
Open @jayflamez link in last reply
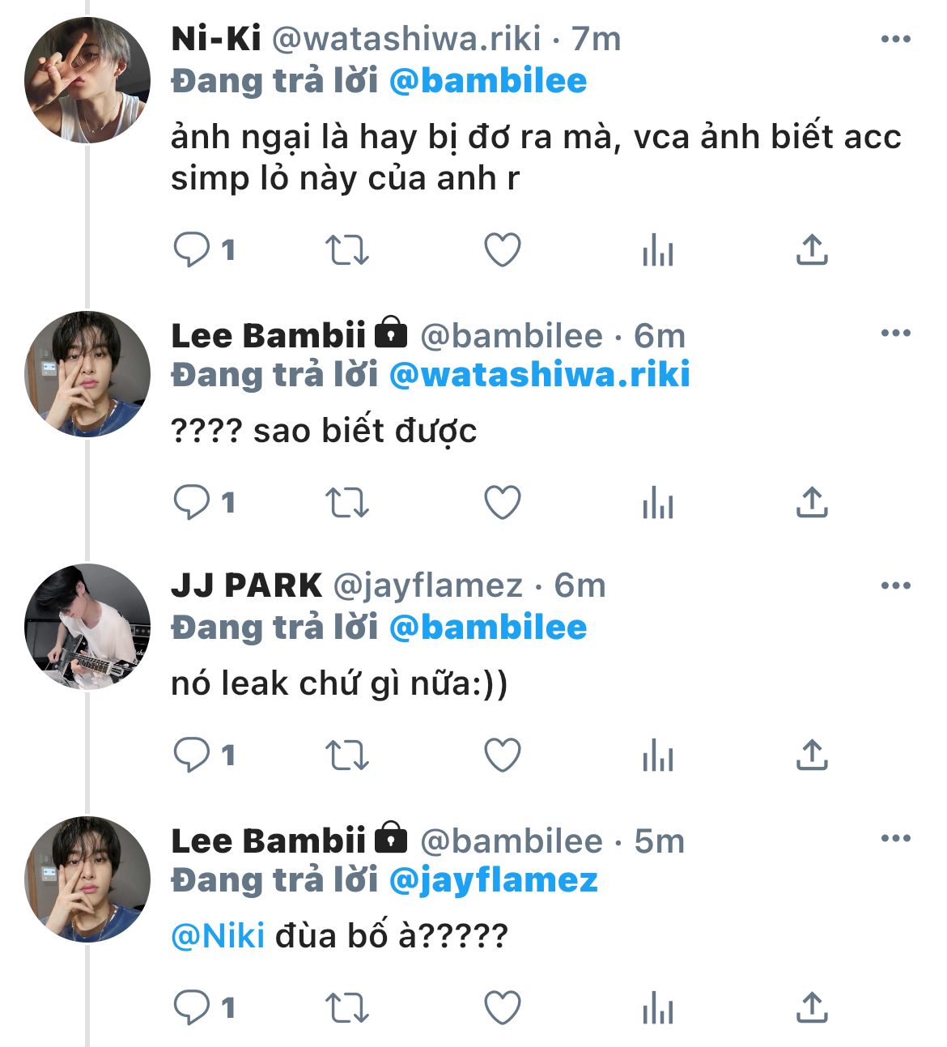tap(493, 880)
